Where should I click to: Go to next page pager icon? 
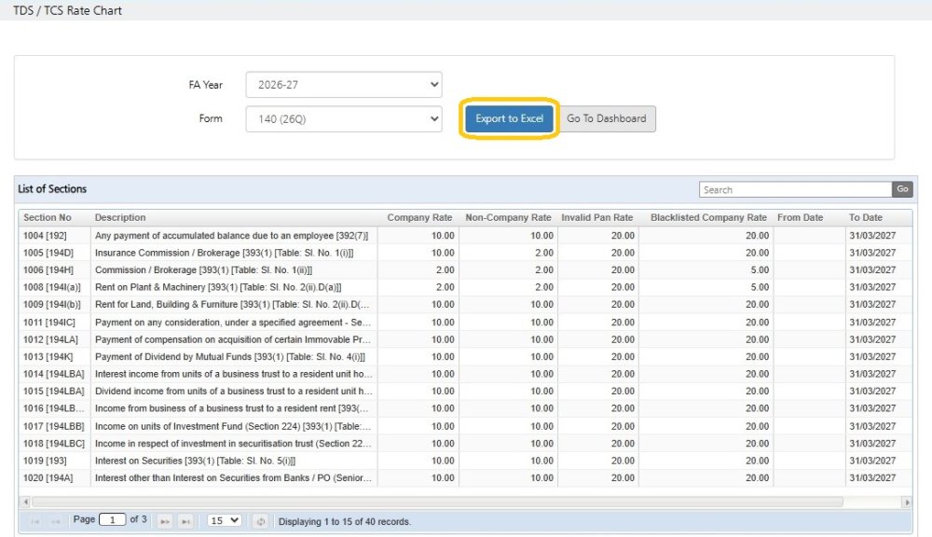click(x=165, y=521)
